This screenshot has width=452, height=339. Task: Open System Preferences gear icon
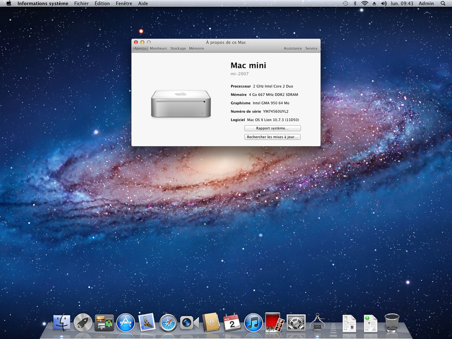point(296,323)
